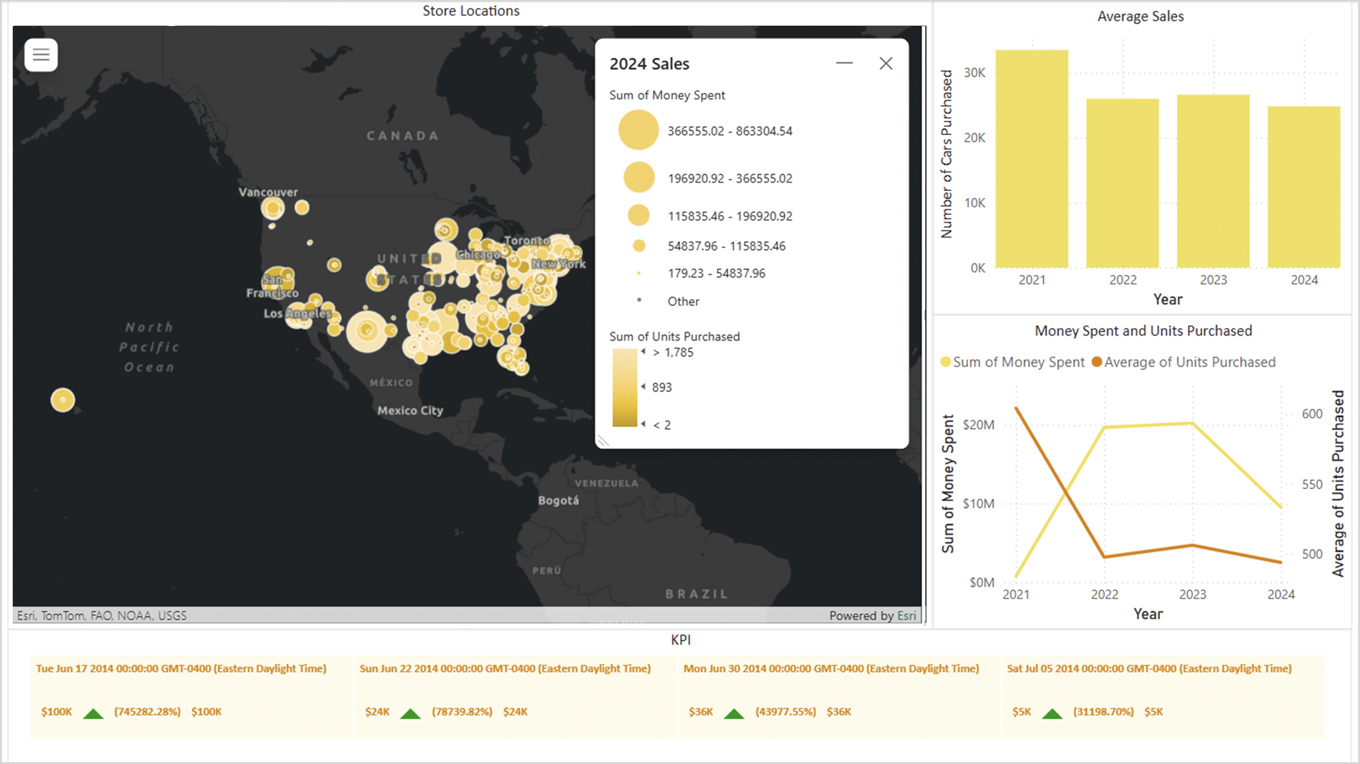
Task: Click the Units Purchased color gradient bar
Action: coord(625,387)
